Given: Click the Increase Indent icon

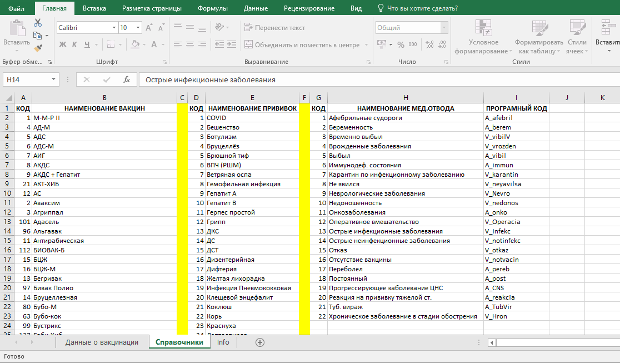Looking at the screenshot, I should click(x=232, y=44).
